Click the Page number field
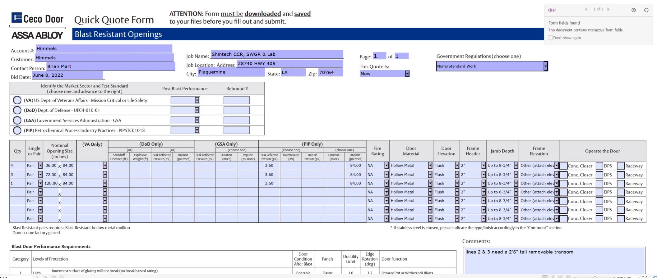 (x=379, y=56)
